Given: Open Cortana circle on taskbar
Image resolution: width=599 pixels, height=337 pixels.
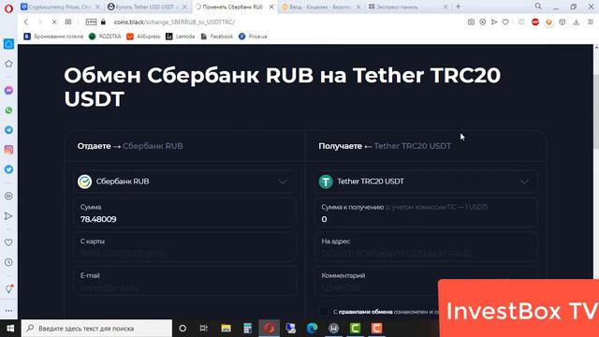Looking at the screenshot, I should click(x=183, y=329).
